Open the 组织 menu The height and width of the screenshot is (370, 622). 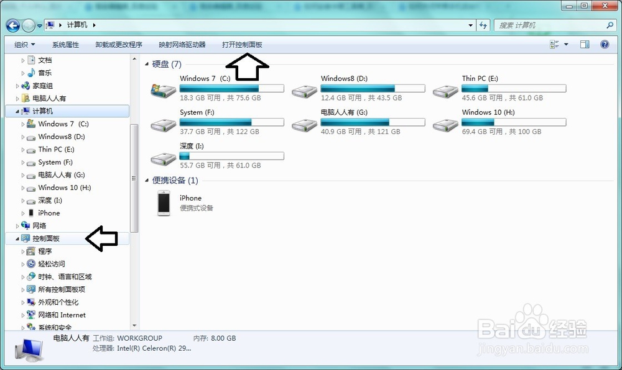[x=25, y=45]
